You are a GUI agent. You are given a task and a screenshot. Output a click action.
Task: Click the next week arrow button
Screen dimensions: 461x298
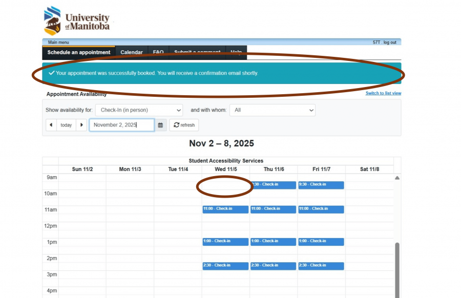[x=81, y=125]
